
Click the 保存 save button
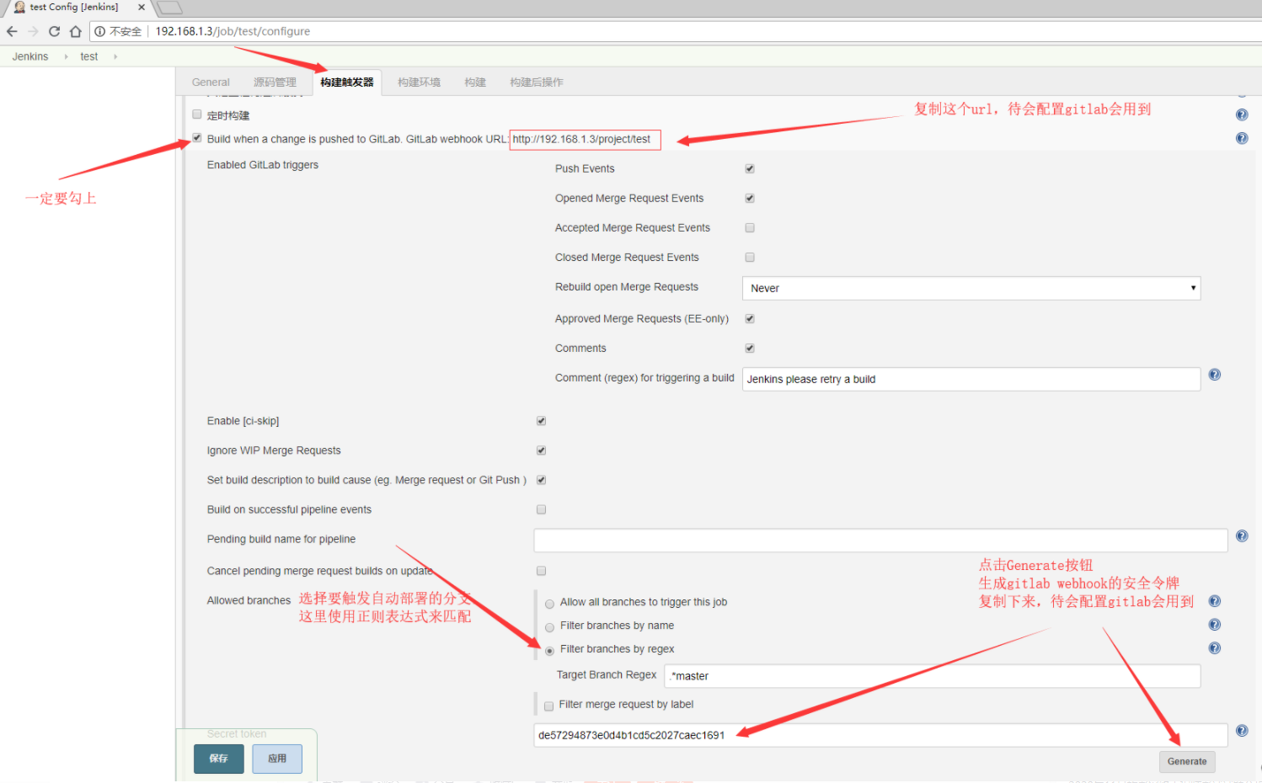click(x=219, y=759)
